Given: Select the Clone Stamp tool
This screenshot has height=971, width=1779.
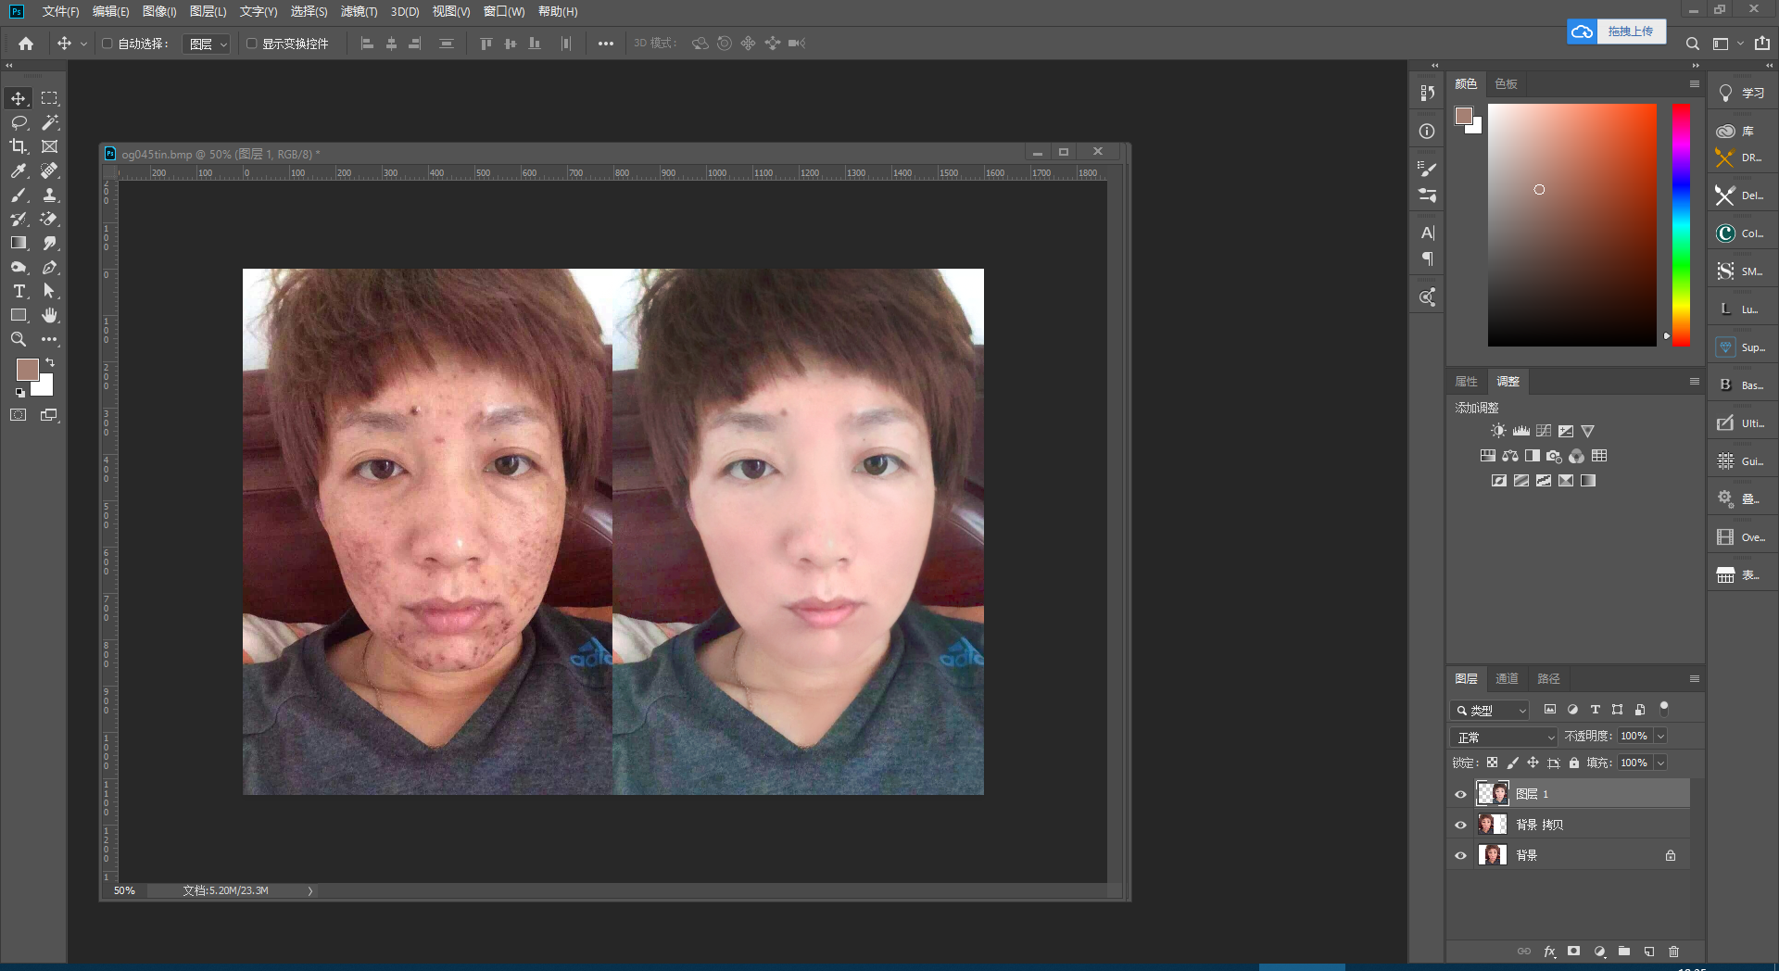Looking at the screenshot, I should click(50, 195).
